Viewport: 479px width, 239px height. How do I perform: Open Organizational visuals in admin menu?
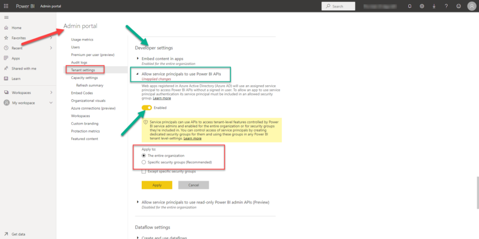coord(88,101)
